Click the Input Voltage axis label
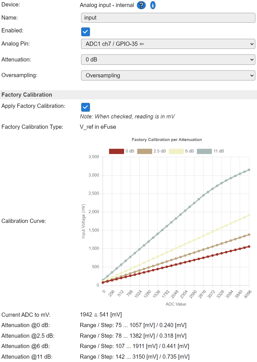 click(83, 221)
